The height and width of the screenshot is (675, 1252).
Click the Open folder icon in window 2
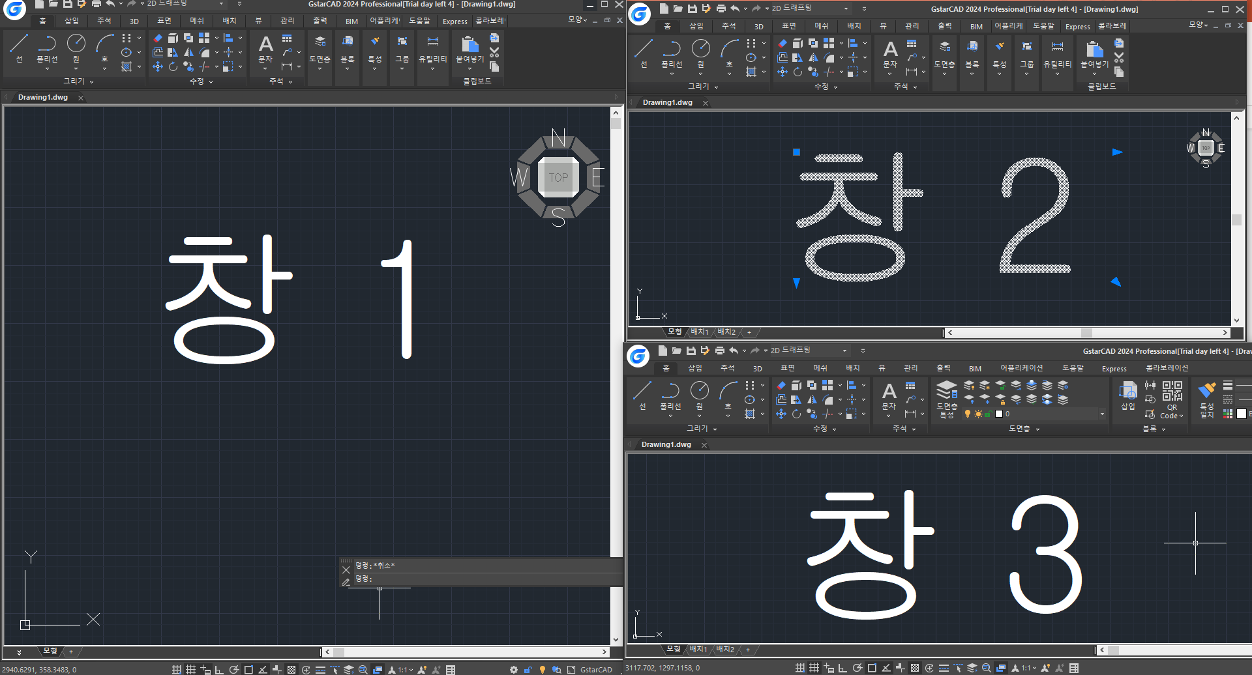[x=678, y=8]
